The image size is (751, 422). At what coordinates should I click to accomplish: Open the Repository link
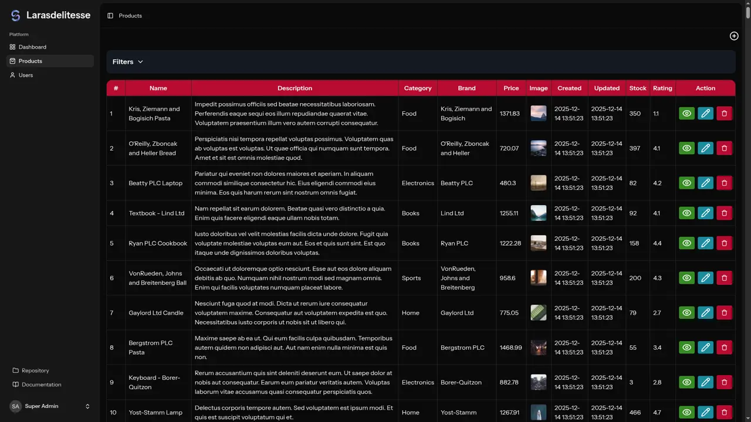tap(35, 370)
